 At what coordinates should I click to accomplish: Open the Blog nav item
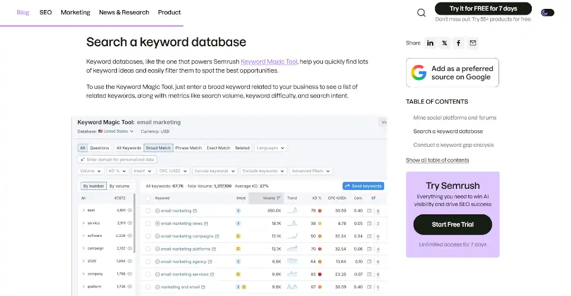pyautogui.click(x=23, y=12)
